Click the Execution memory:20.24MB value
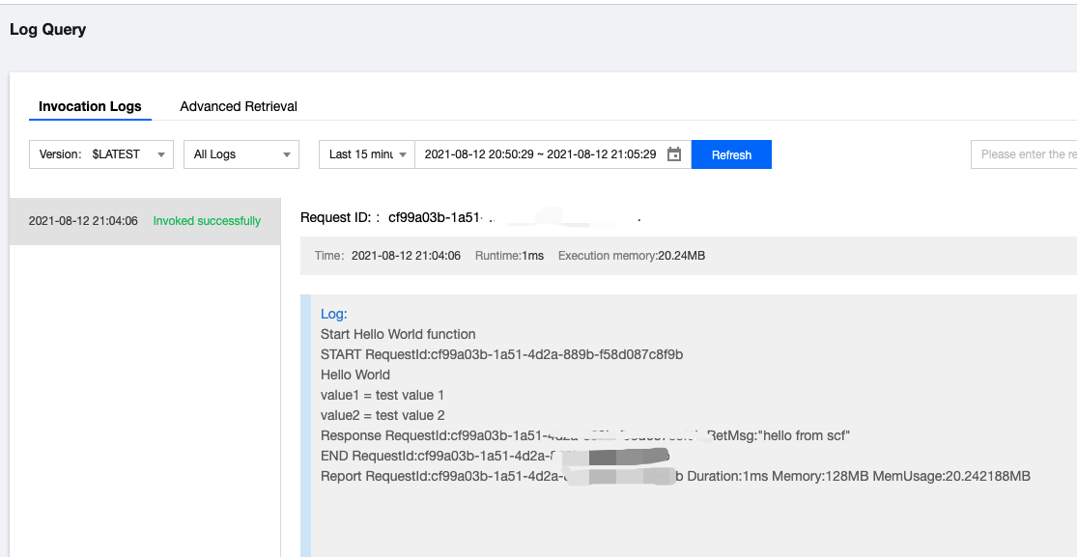 [x=631, y=256]
